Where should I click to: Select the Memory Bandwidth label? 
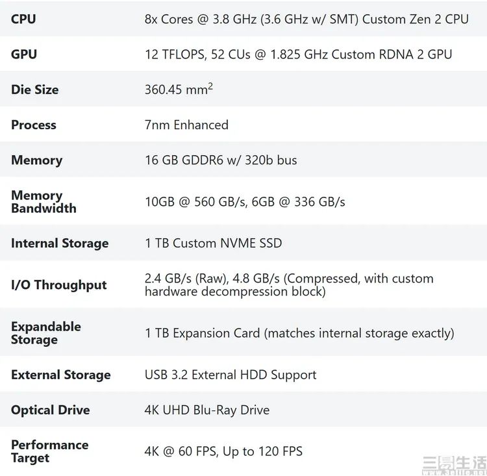click(x=44, y=202)
